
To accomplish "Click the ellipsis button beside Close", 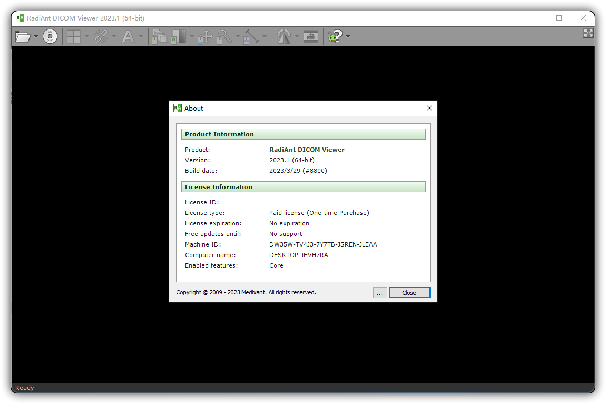I will pos(380,293).
